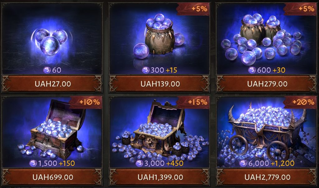Click the orb icon next to 300 +15
Viewport: 319px width, 188px height.
tap(146, 70)
